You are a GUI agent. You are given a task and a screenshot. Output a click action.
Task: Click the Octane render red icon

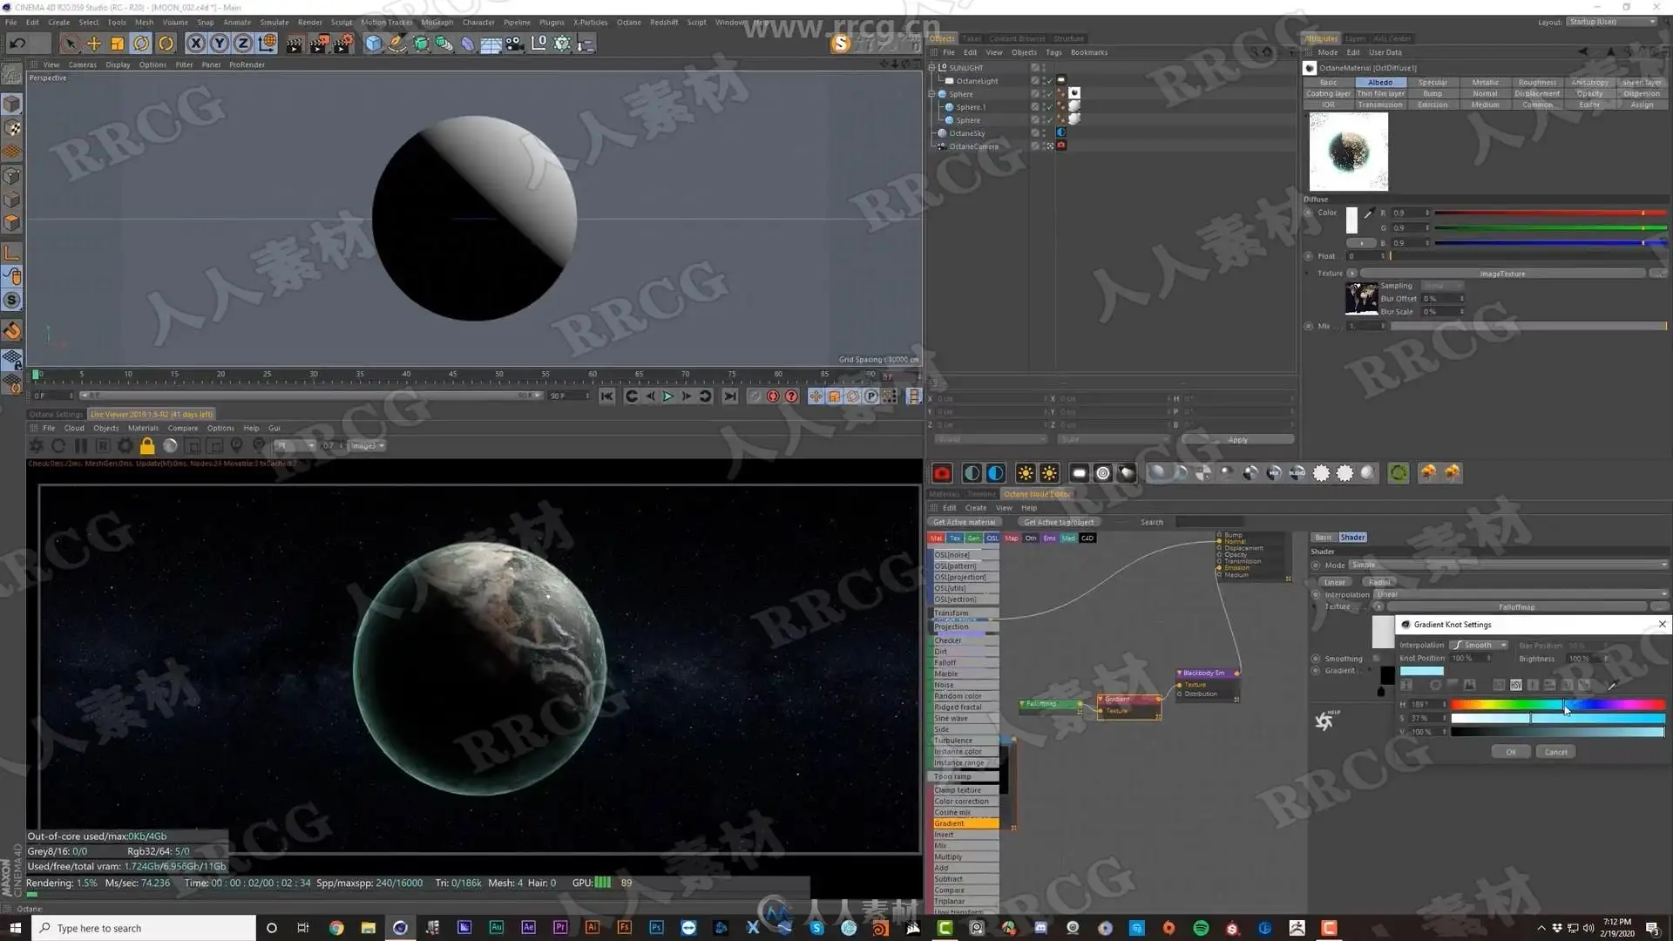point(942,473)
